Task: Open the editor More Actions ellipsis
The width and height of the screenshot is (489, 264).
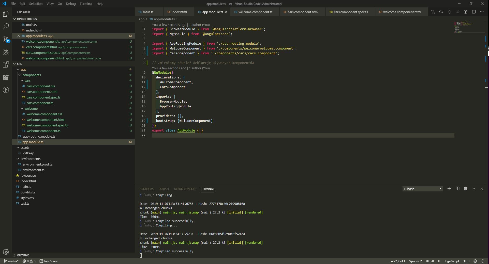Action: [482, 12]
